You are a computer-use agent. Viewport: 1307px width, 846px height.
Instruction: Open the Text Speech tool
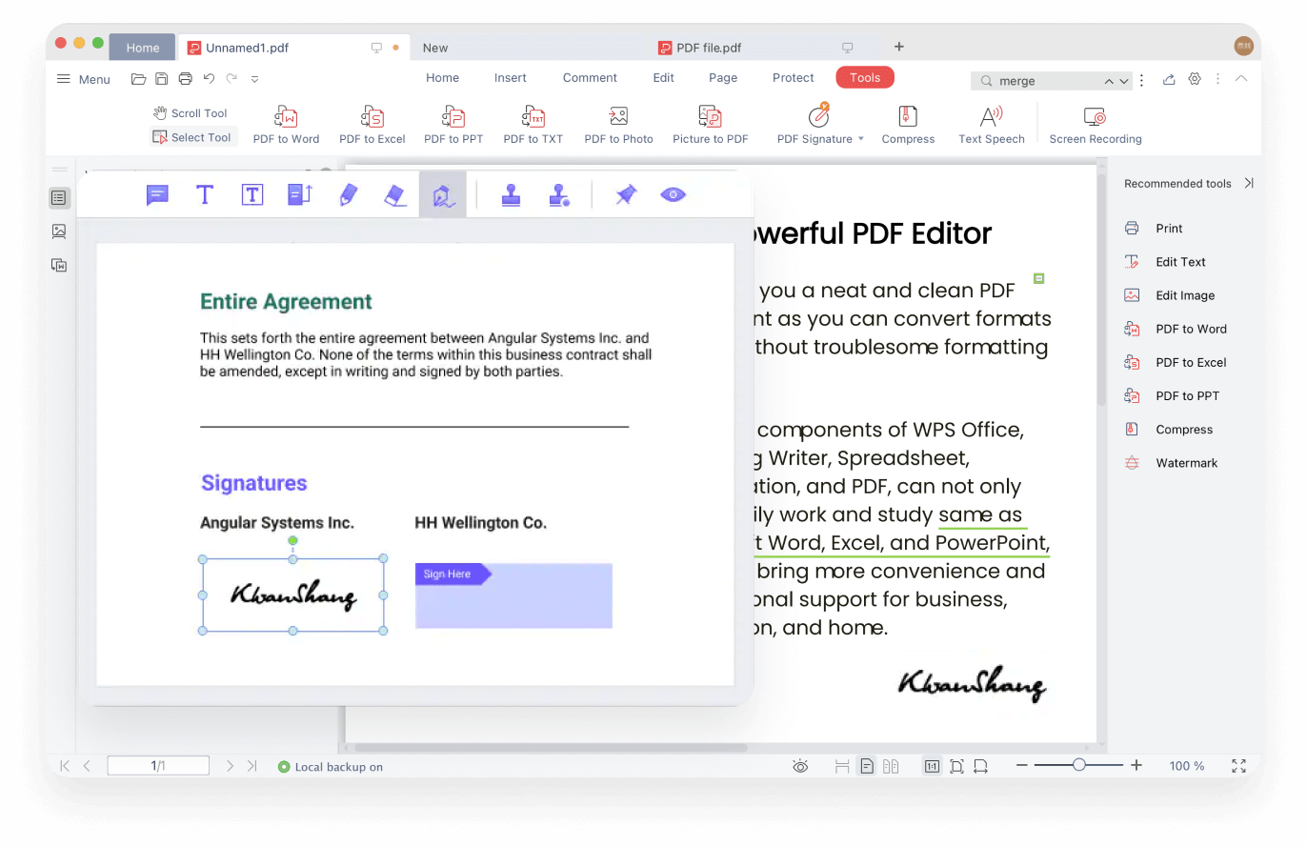coord(991,117)
